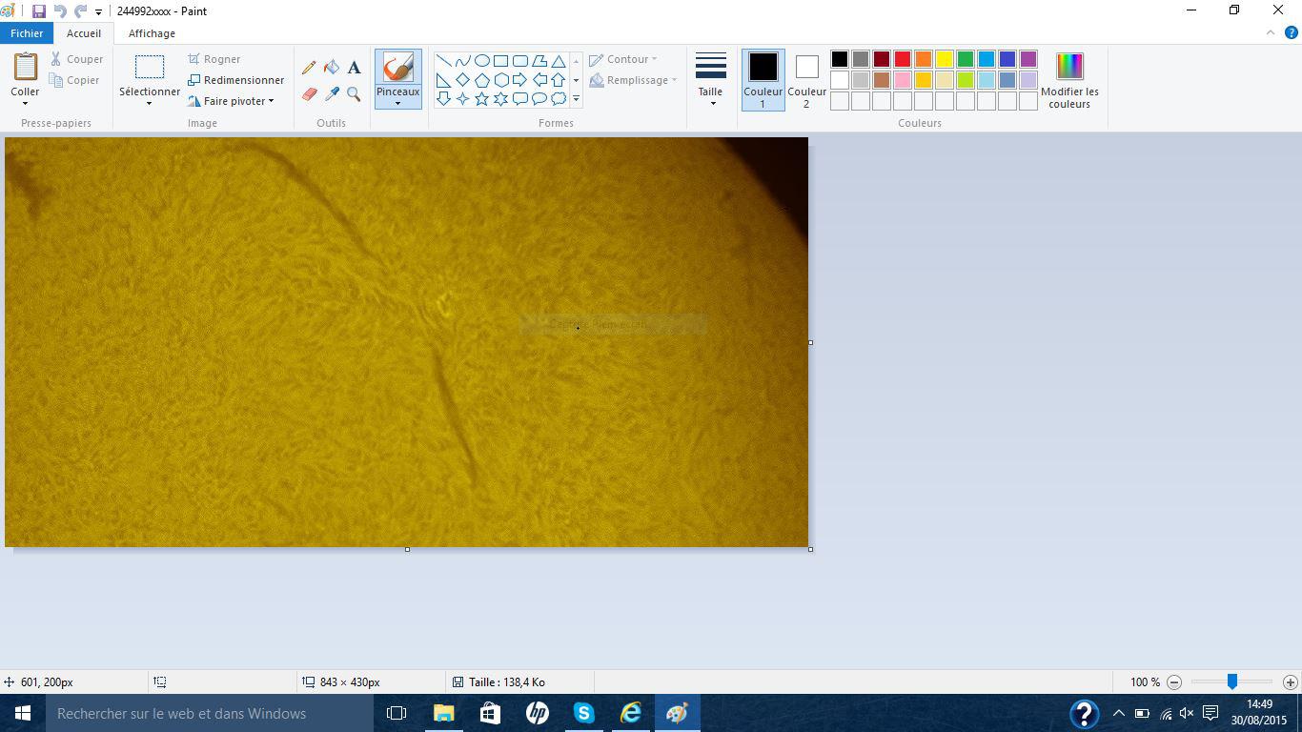
Task: Click the Redimensionner button
Action: coord(236,80)
